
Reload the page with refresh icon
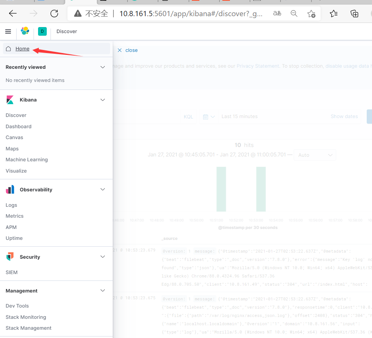[x=54, y=14]
